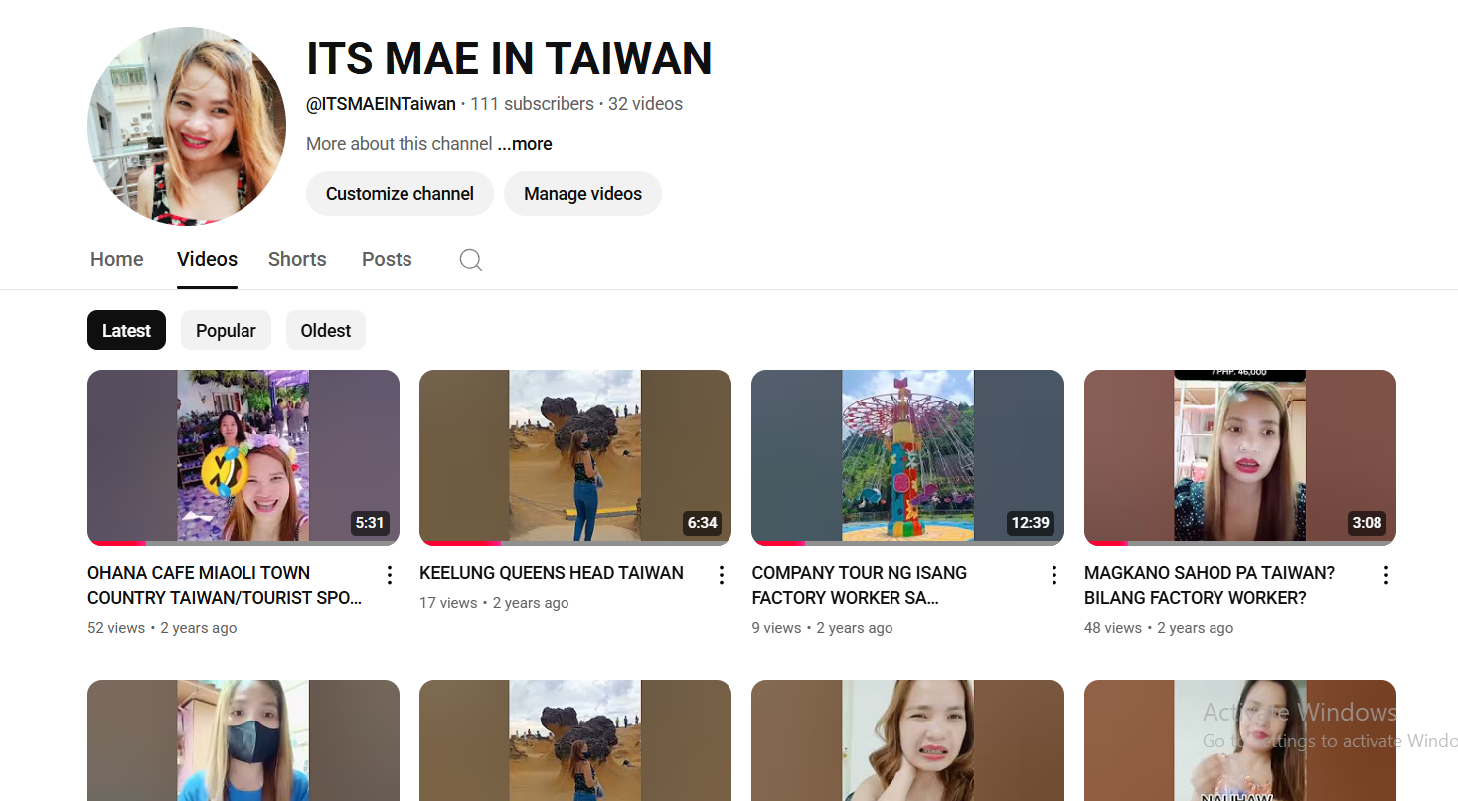Go to the Posts tab
This screenshot has height=801, width=1458.
pos(387,259)
